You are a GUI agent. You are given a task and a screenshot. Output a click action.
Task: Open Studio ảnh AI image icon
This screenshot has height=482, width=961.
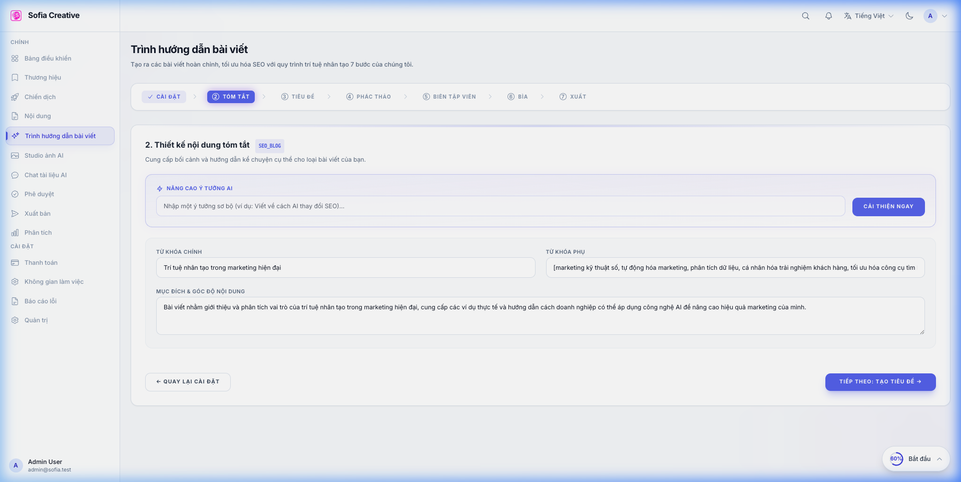tap(15, 156)
